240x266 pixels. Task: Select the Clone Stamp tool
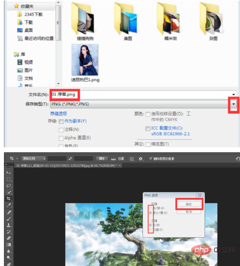tap(8, 225)
